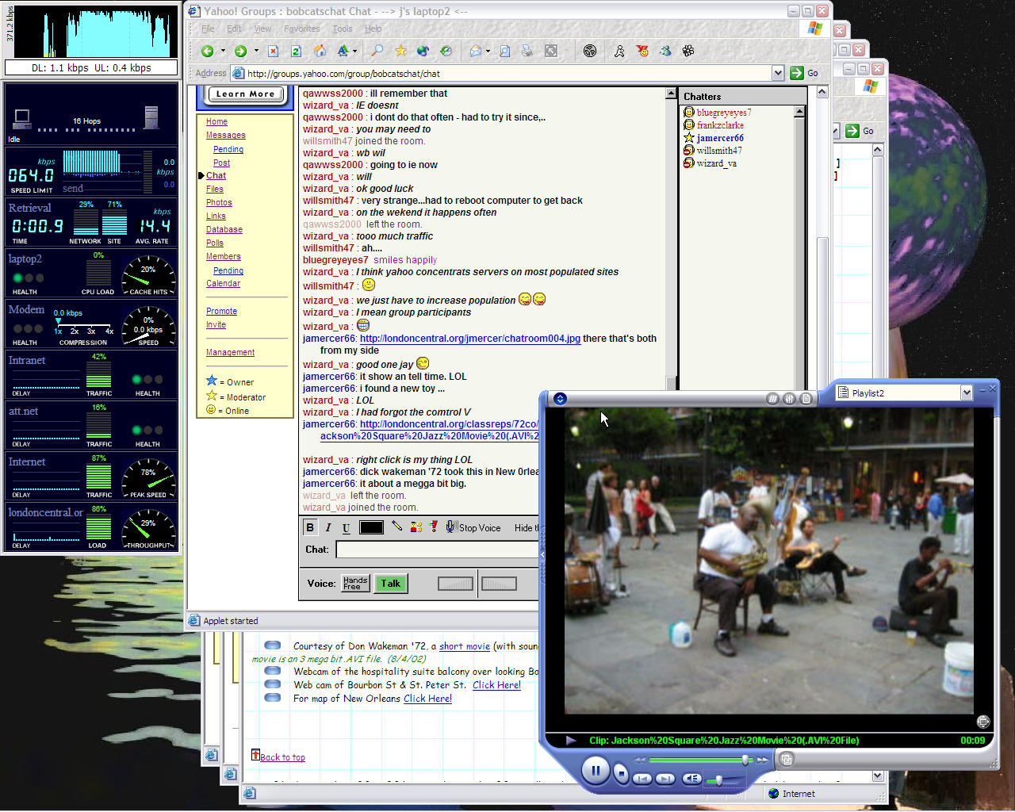Image resolution: width=1015 pixels, height=812 pixels.
Task: Open the Mail icon dropdown arrow
Action: point(488,51)
